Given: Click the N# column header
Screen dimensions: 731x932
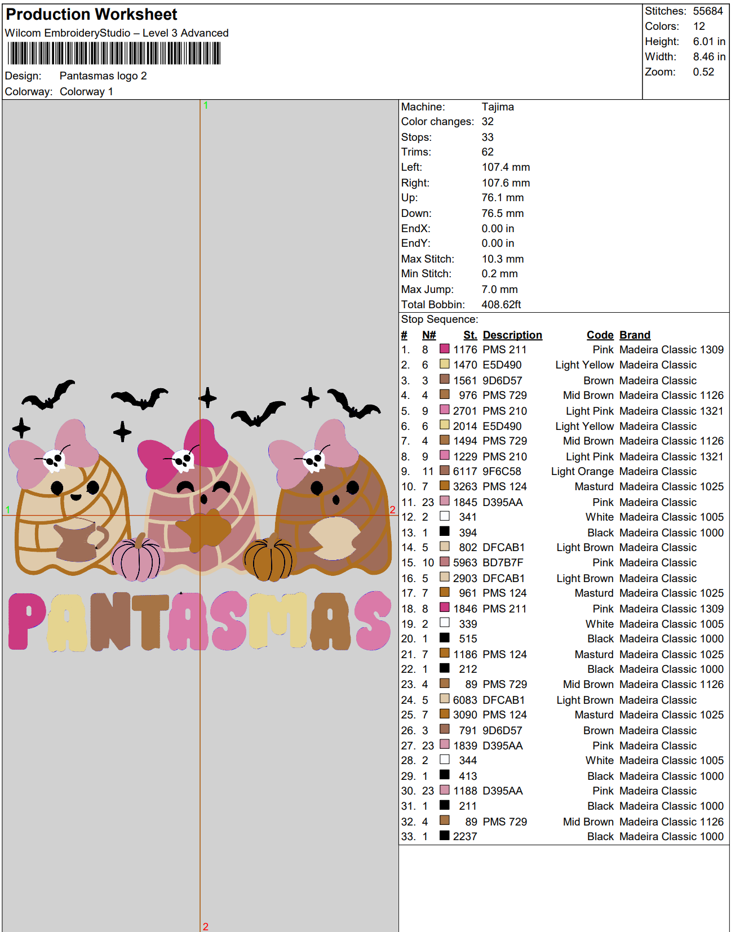Looking at the screenshot, I should pyautogui.click(x=428, y=335).
